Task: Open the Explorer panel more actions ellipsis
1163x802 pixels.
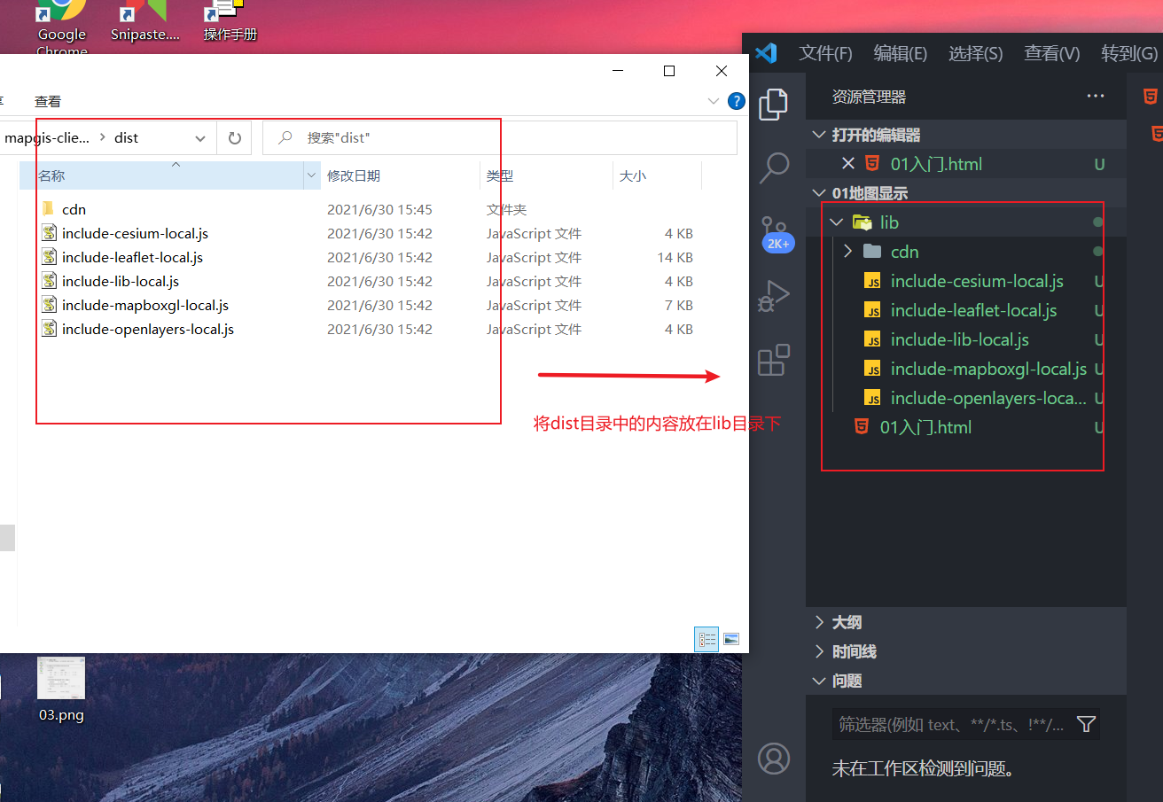Action: pyautogui.click(x=1096, y=97)
